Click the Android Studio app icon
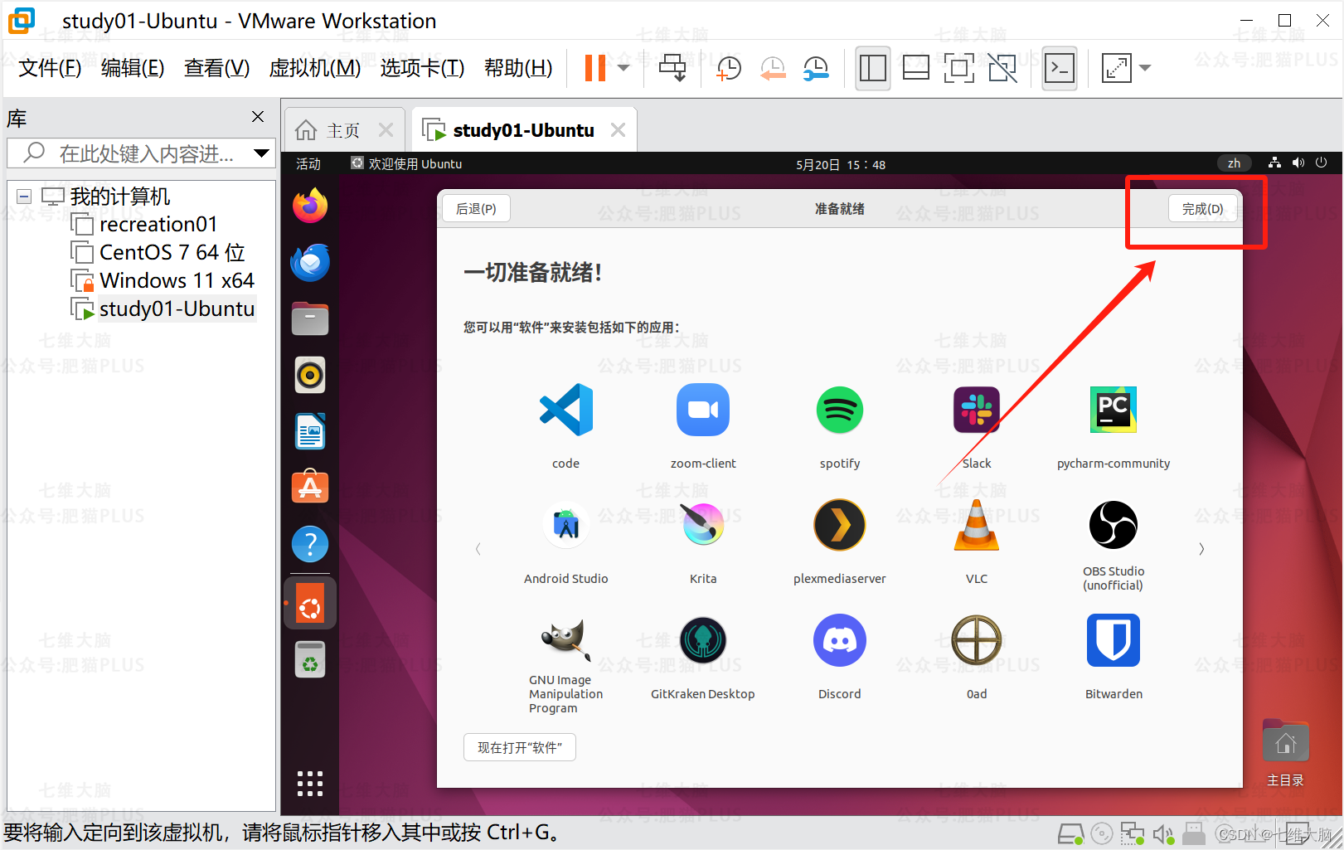Image resolution: width=1344 pixels, height=850 pixels. 566,525
